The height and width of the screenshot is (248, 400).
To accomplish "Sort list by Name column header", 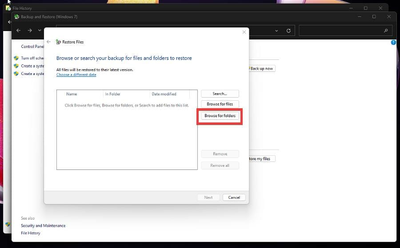I will 72,94.
